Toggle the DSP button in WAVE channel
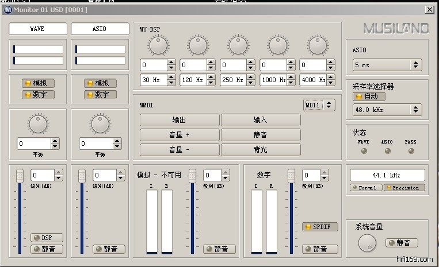The height and width of the screenshot is (267, 439). 47,238
